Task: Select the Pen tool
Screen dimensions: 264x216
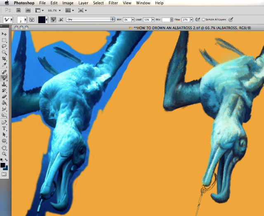Action: pyautogui.click(x=4, y=122)
